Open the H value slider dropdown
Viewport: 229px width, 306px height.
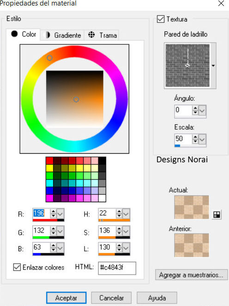126,214
